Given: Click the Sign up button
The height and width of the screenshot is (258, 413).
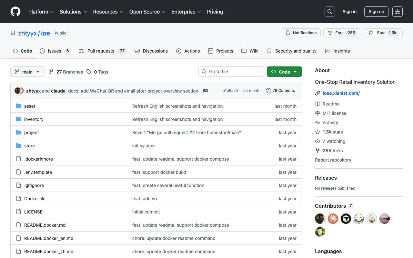Looking at the screenshot, I should [376, 12].
